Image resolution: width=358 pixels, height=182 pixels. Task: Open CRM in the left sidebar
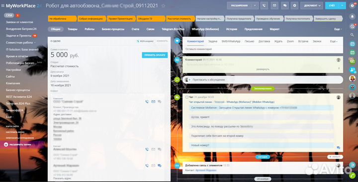pos(9,15)
